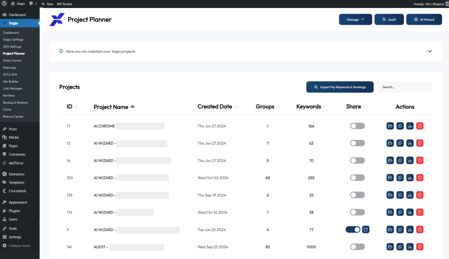Click Import My Keywords & Rankings button

(340, 87)
